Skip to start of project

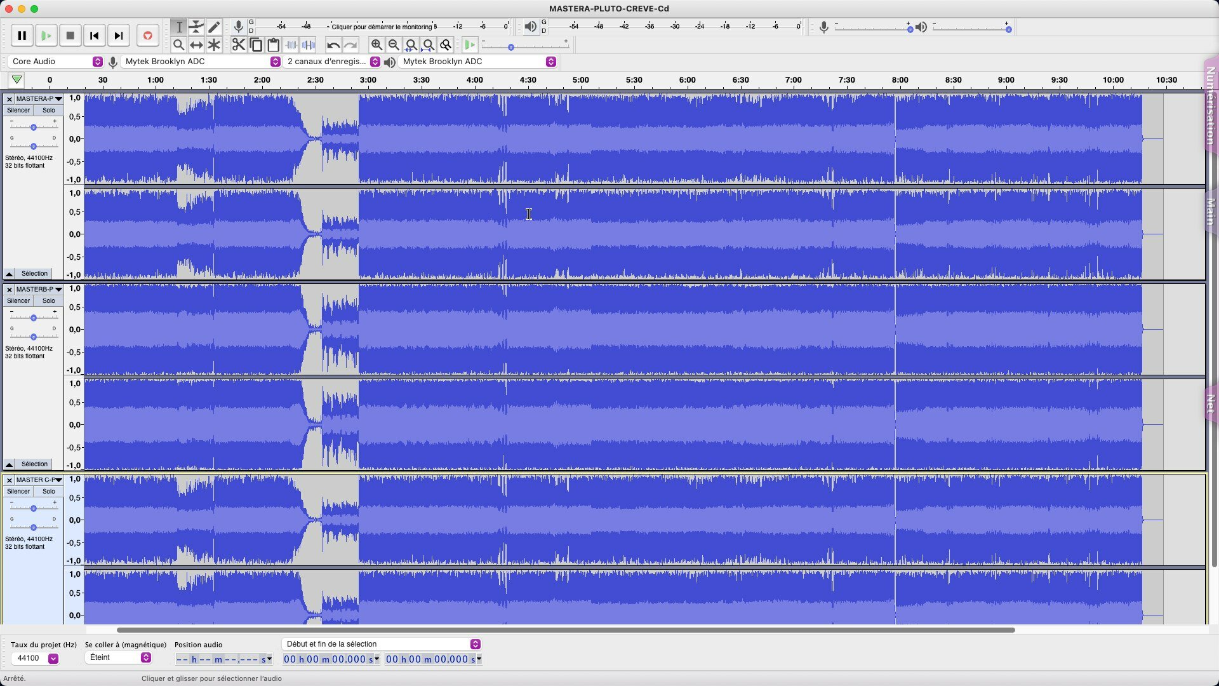(94, 36)
